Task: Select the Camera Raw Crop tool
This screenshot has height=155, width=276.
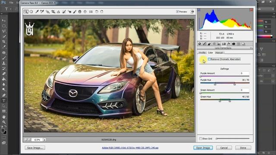Action: (x=53, y=12)
